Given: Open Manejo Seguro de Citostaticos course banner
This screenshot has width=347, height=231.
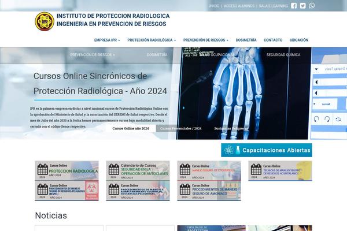Looking at the screenshot, I should (209, 171).
